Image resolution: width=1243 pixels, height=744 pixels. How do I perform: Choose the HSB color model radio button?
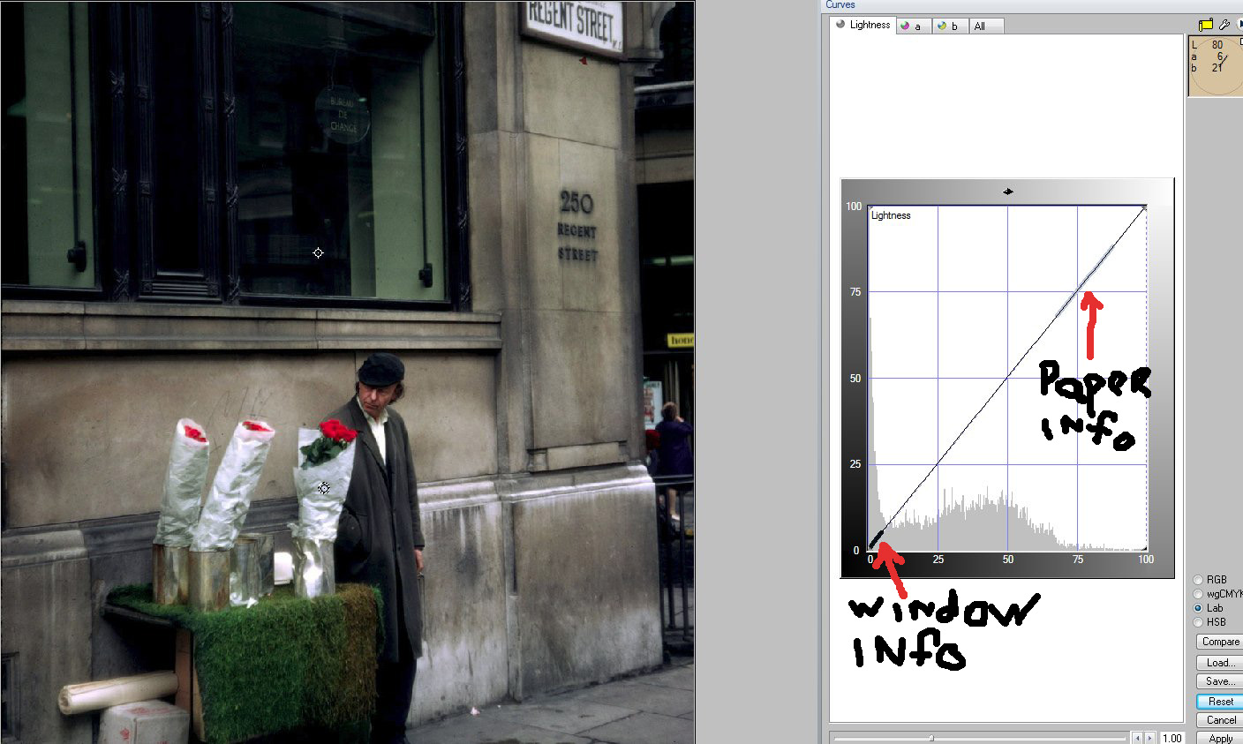[x=1199, y=622]
